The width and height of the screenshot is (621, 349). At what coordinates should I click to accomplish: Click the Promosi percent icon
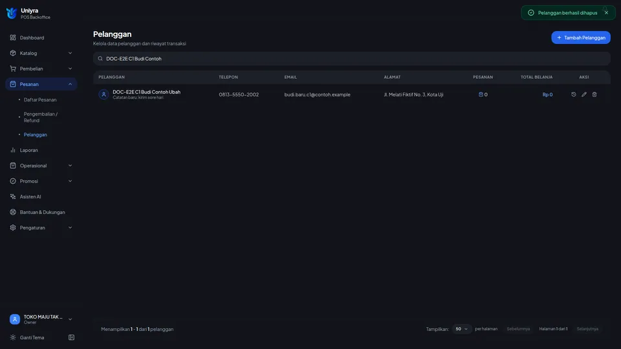pyautogui.click(x=13, y=181)
